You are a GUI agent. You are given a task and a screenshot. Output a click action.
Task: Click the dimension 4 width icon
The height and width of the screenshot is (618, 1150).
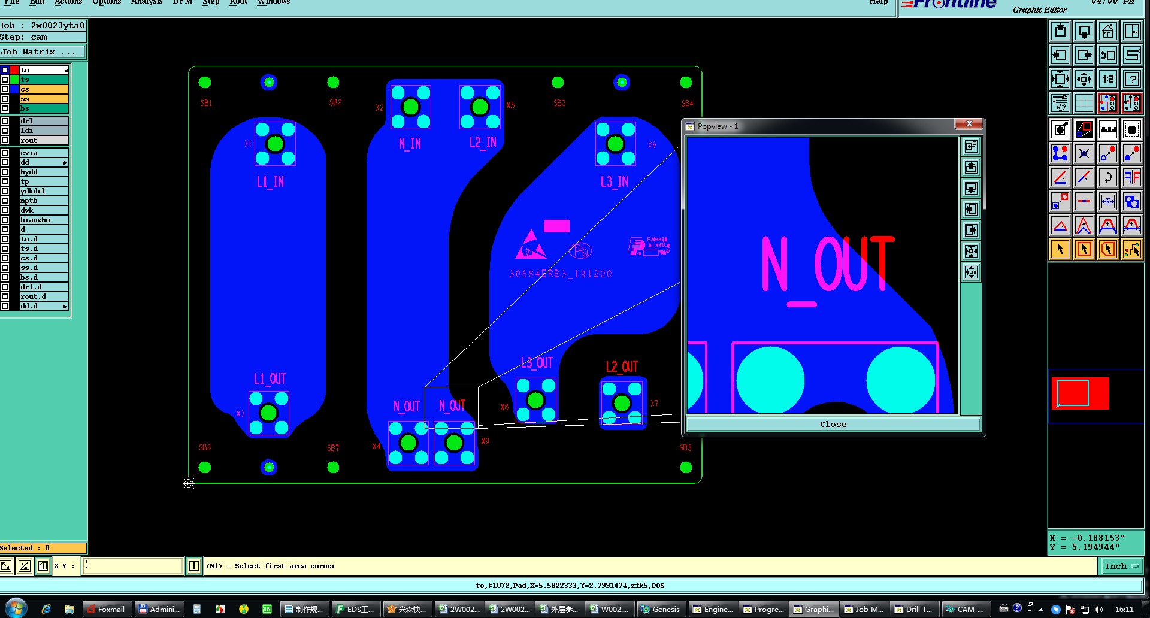(1108, 201)
